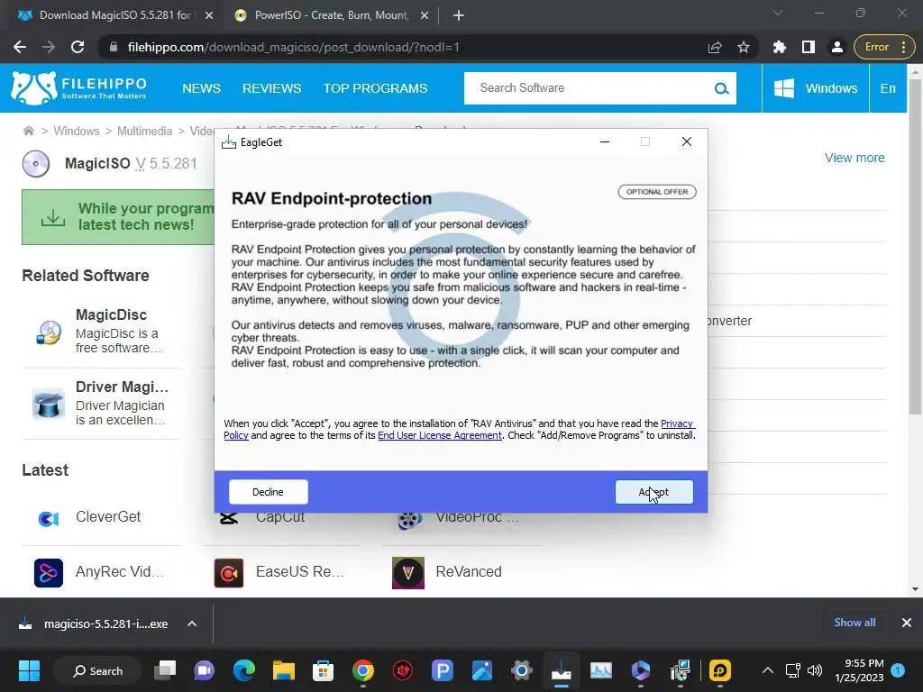
Task: Click the AnyRec Vid icon
Action: [x=49, y=573]
